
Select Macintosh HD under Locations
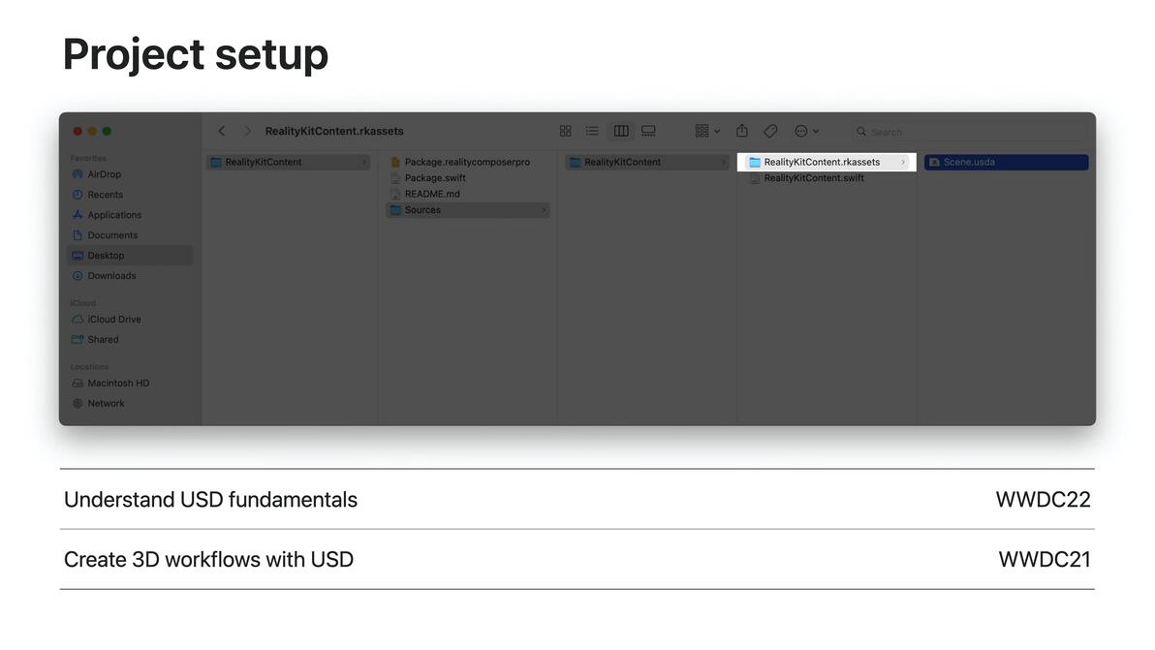[x=118, y=384]
